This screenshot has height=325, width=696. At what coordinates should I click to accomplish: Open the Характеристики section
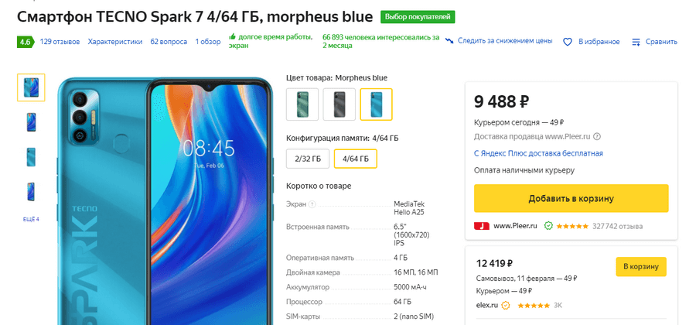click(x=115, y=42)
